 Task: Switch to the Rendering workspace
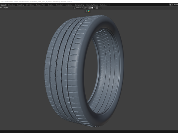click(69, 5)
